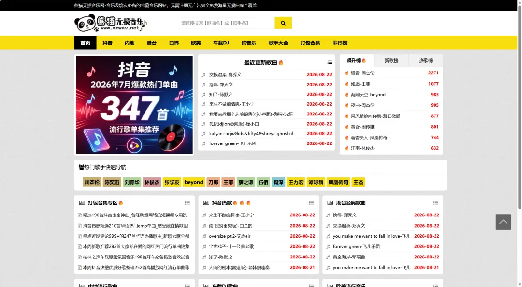Switch to the 热歌榜 tab
Screen dimensions: 522x287
[426, 60]
